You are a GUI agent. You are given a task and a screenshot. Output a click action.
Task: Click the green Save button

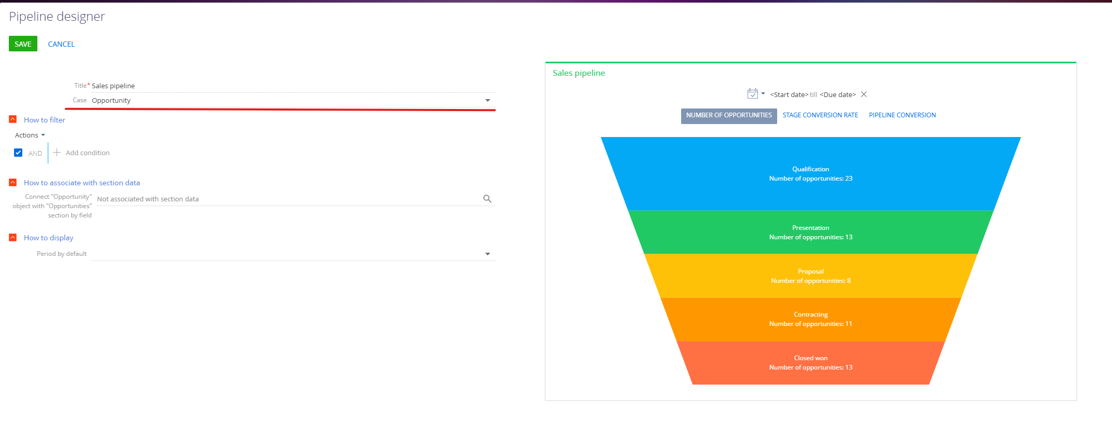coord(23,44)
